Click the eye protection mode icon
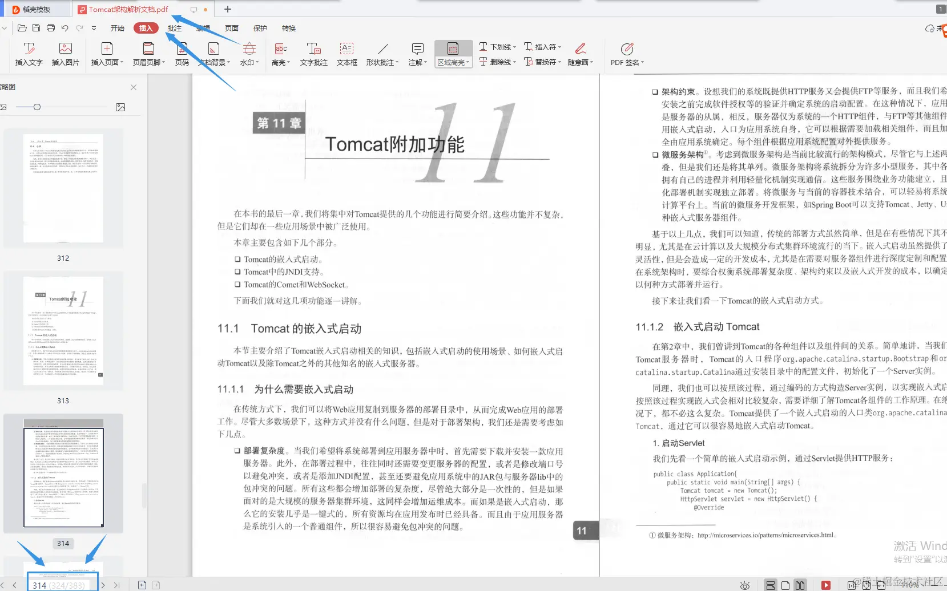The height and width of the screenshot is (591, 947). pyautogui.click(x=745, y=585)
